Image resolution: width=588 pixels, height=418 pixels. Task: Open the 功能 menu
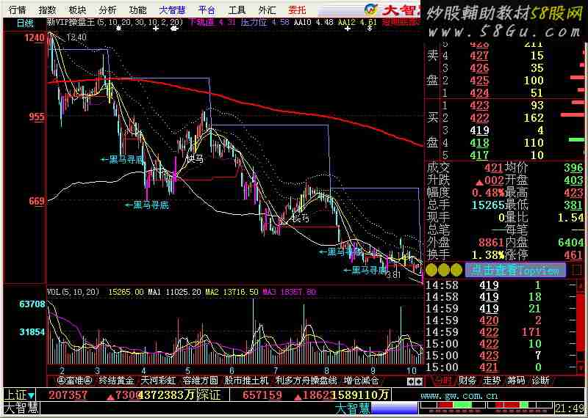[137, 10]
